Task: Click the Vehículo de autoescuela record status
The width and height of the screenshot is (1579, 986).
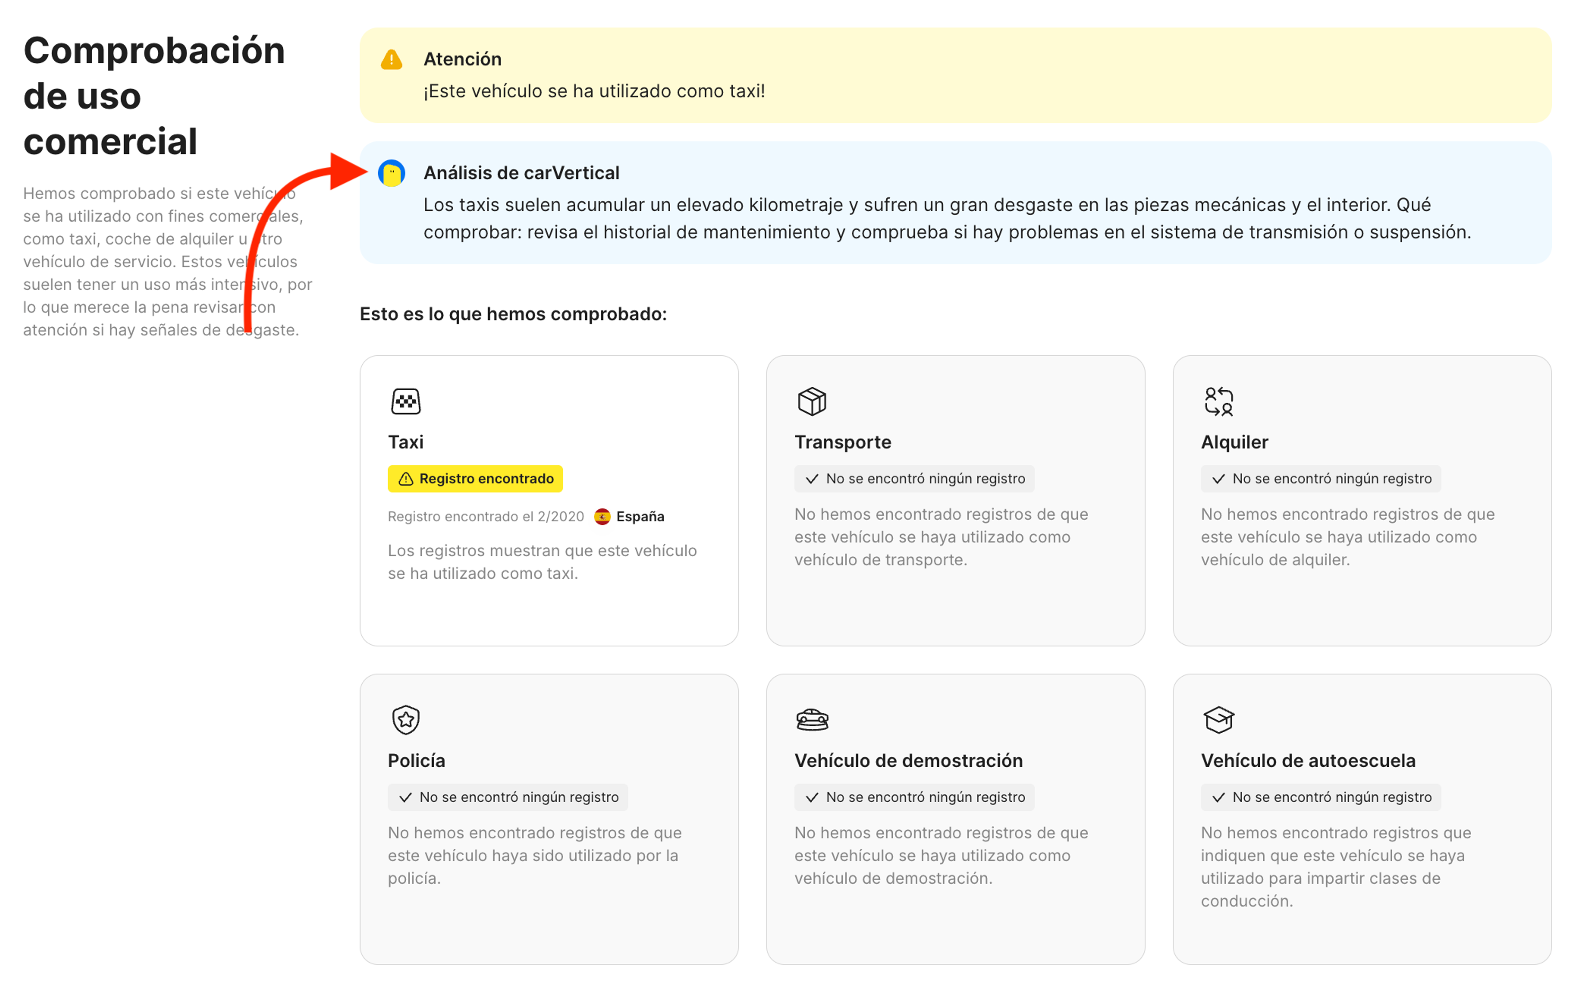Action: click(x=1321, y=797)
